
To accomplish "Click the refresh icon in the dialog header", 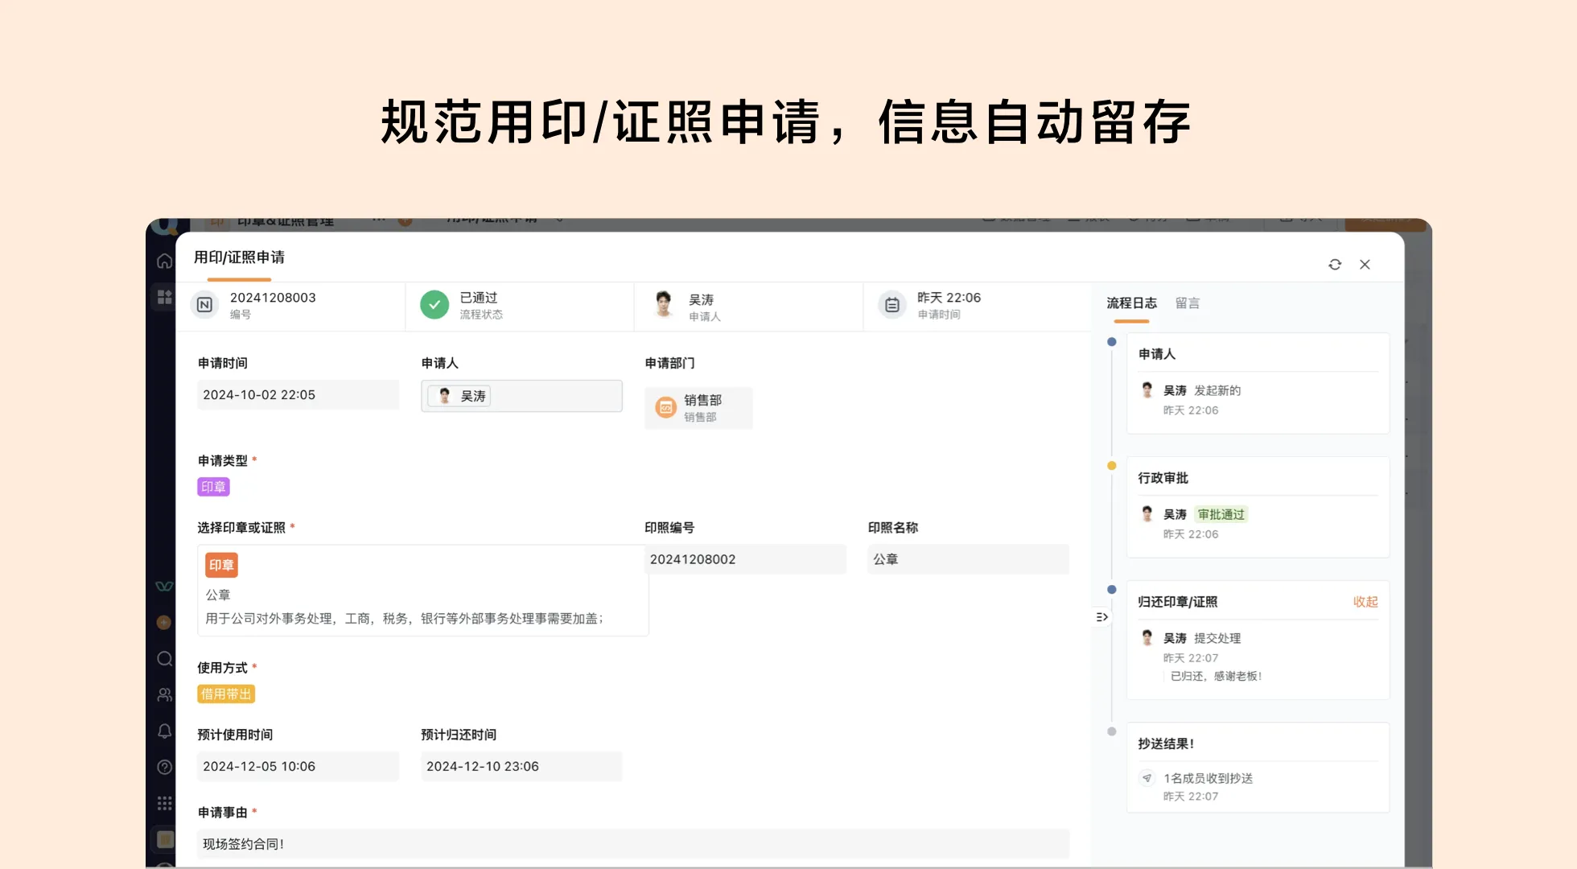I will pyautogui.click(x=1335, y=264).
